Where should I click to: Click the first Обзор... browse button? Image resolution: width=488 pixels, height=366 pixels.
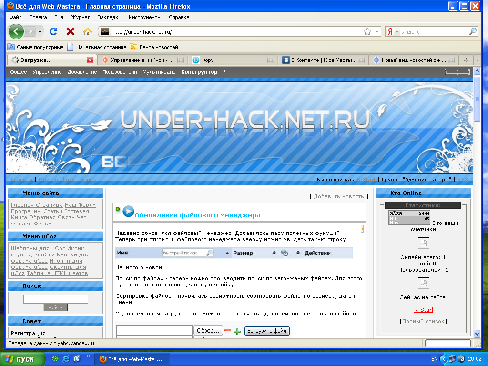208,331
